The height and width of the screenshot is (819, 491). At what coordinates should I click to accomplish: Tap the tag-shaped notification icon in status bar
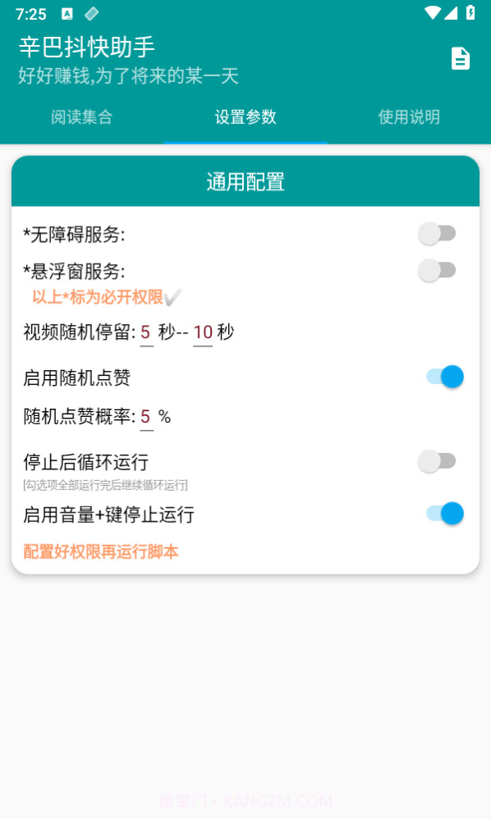point(91,13)
